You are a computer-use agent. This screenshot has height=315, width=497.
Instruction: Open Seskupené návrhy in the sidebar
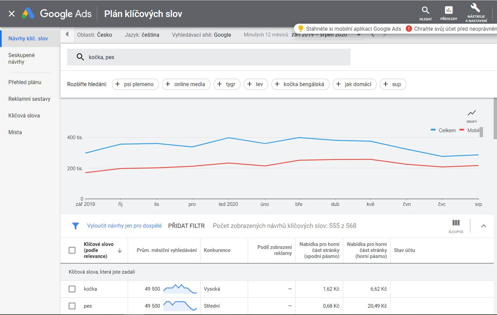click(21, 58)
